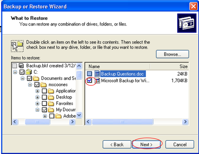Click the Application Data folder icon
Image resolution: width=199 pixels, height=154 pixels.
click(x=51, y=91)
